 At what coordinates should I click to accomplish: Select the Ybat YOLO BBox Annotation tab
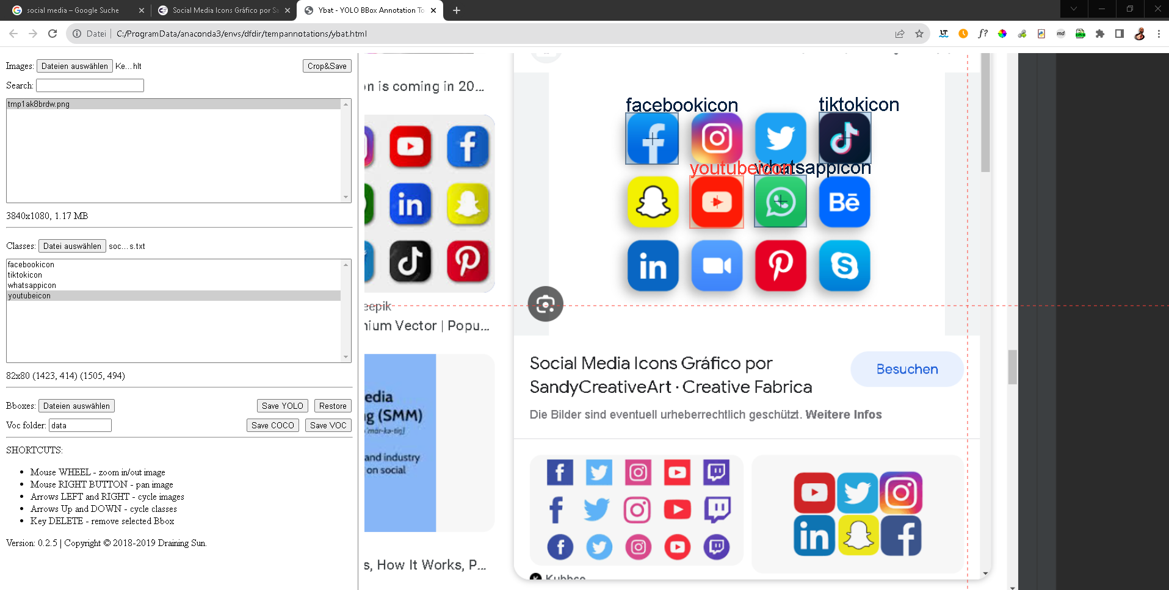pyautogui.click(x=371, y=10)
